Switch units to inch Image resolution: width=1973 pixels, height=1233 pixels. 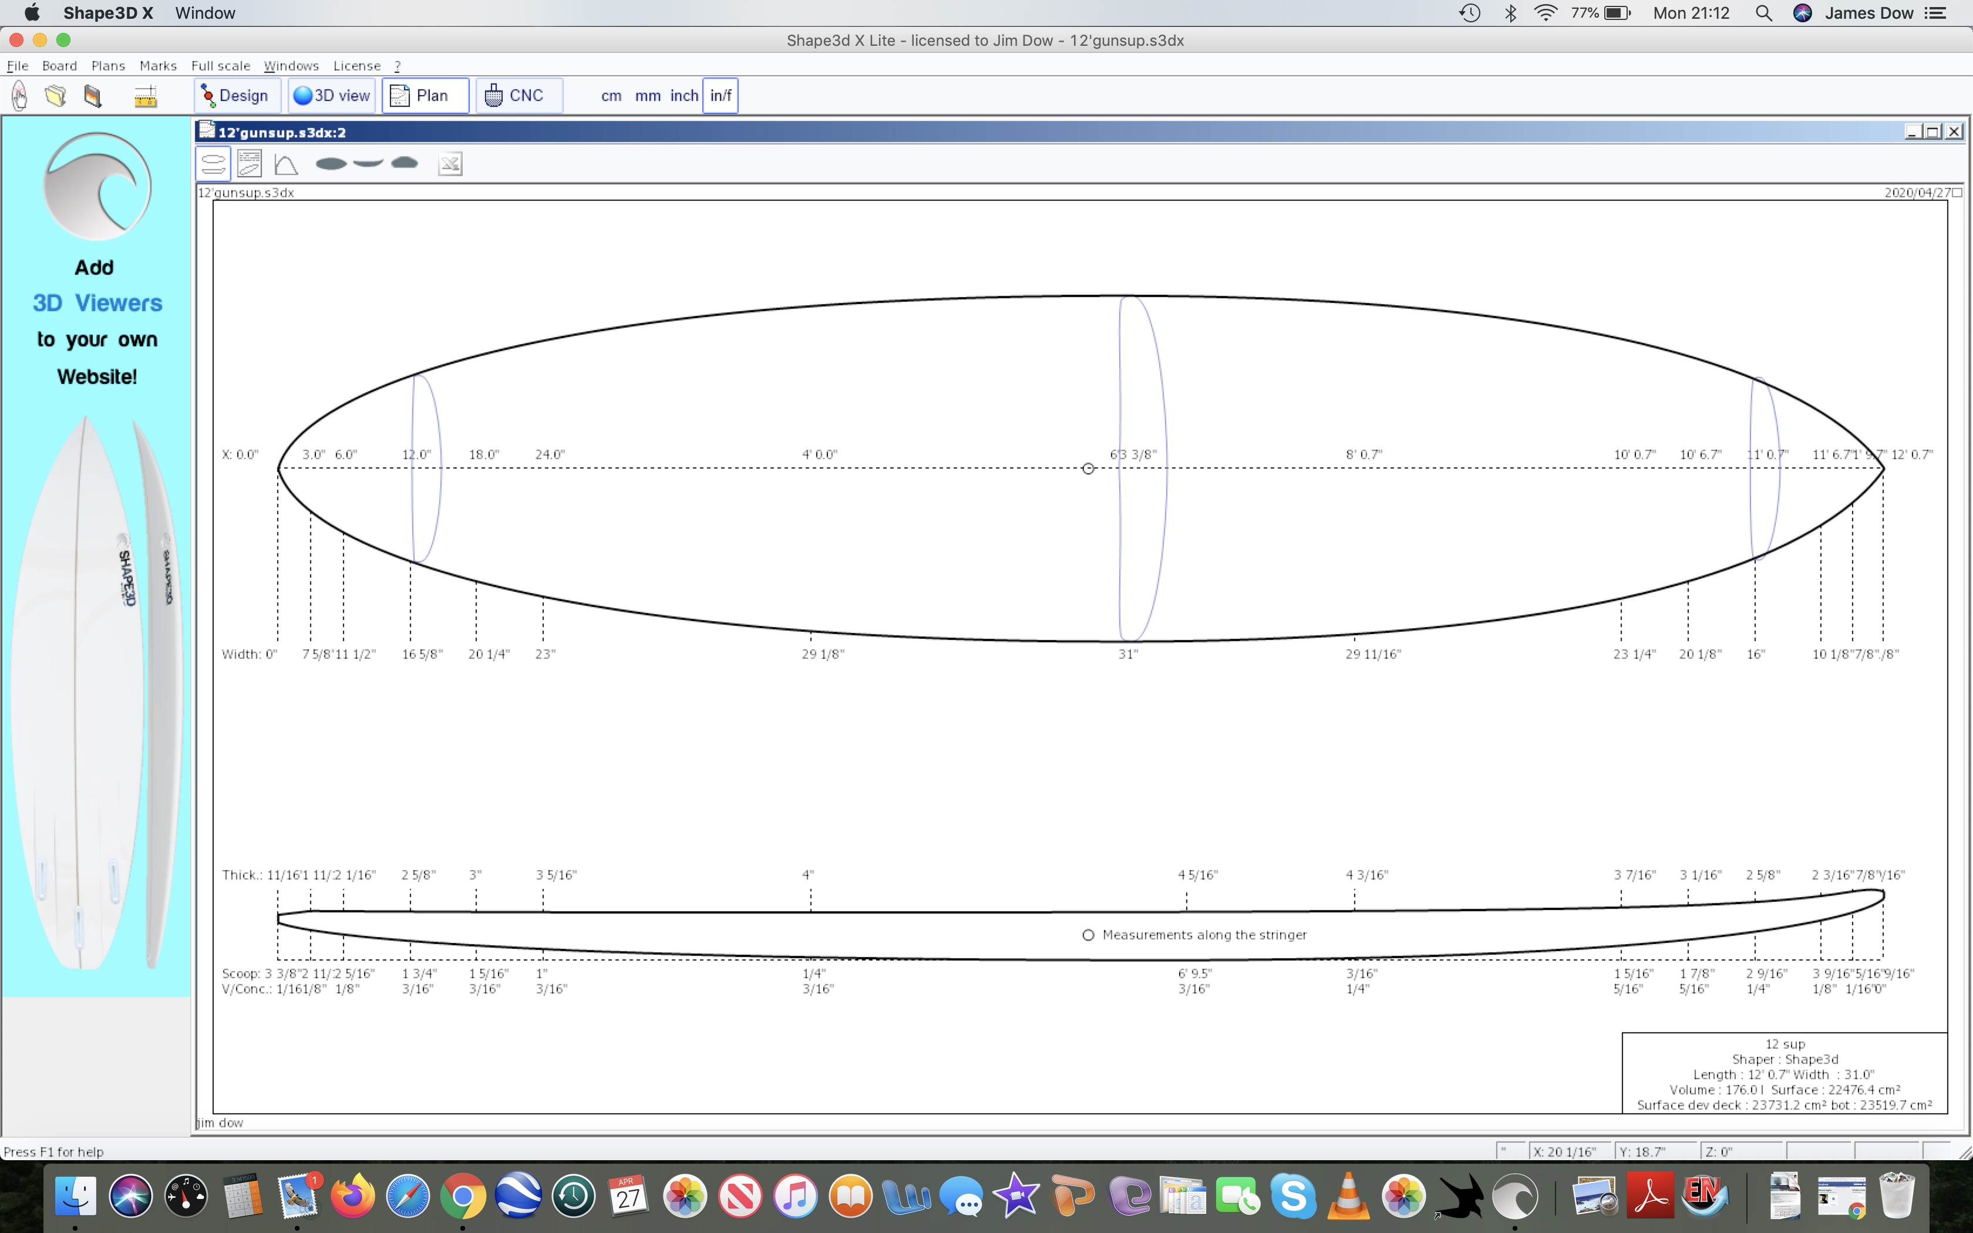tap(684, 95)
